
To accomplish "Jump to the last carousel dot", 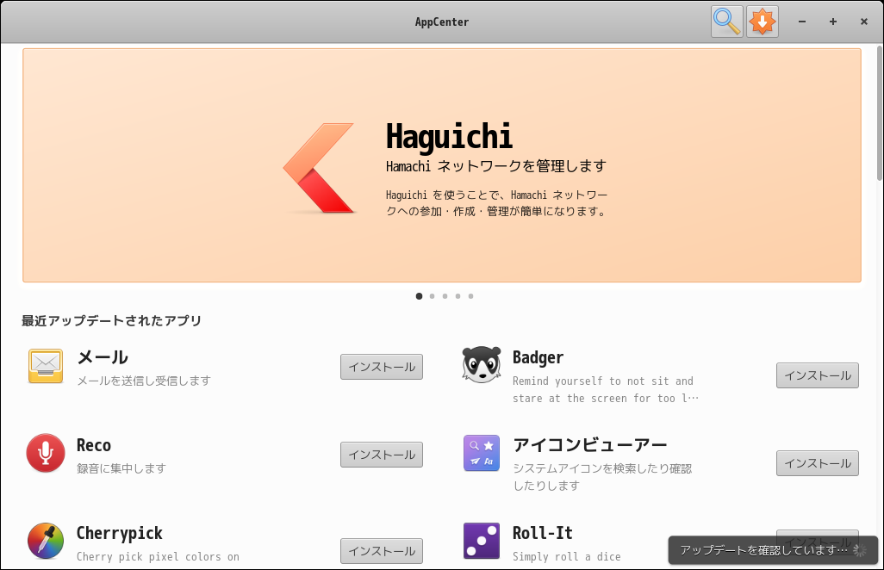I will pos(470,295).
